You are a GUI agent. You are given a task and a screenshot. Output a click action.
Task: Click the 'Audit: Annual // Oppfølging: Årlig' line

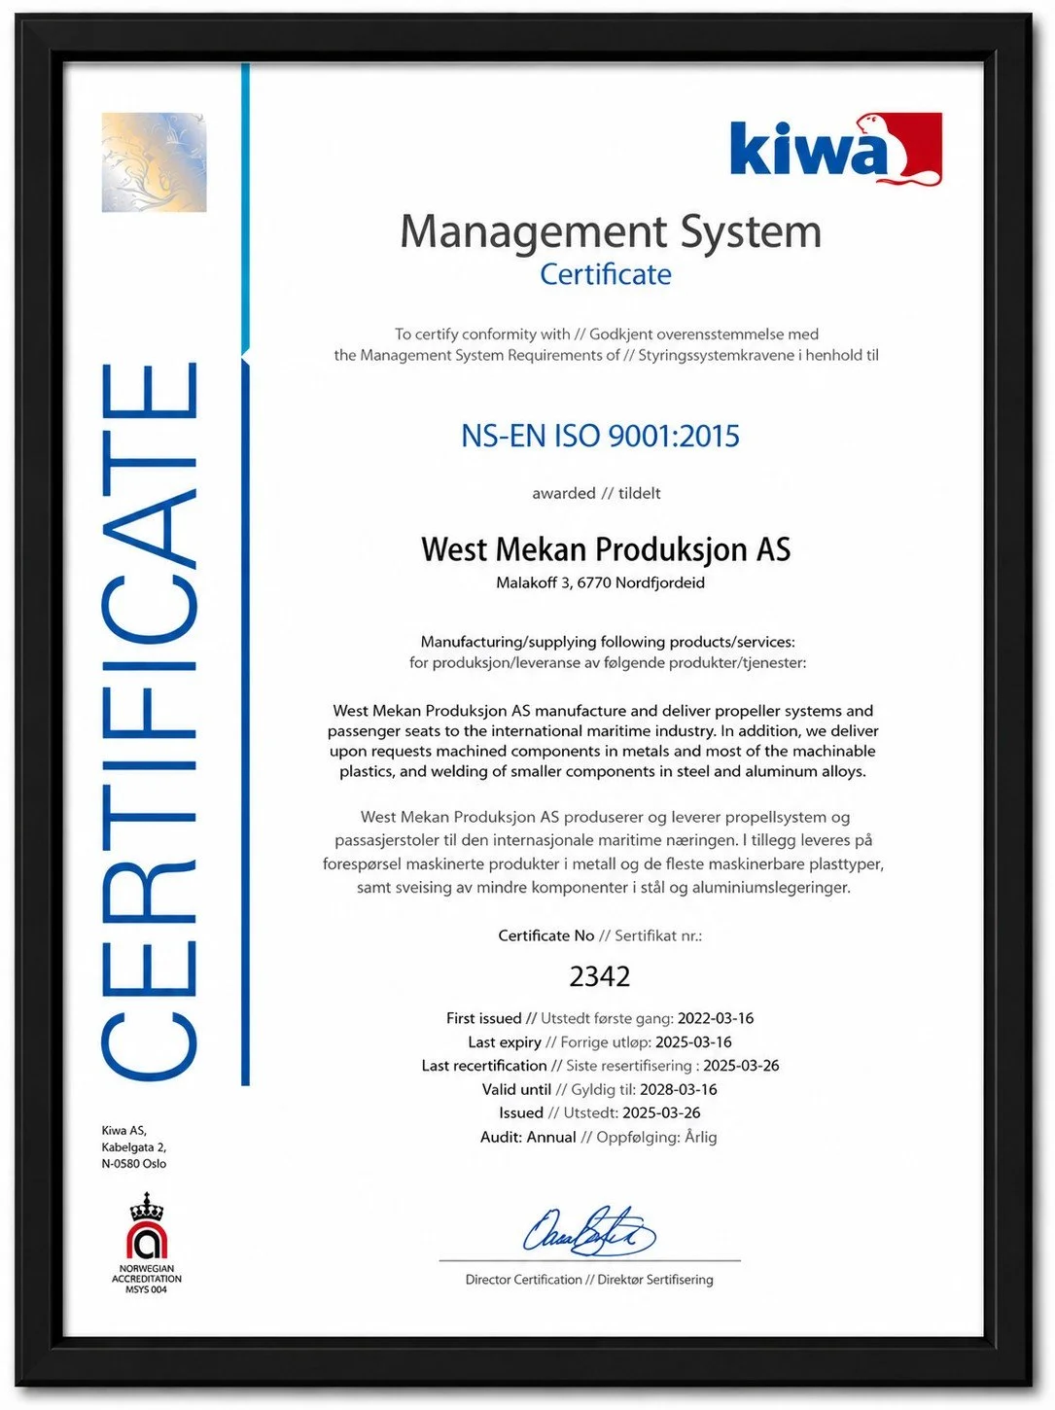click(599, 1137)
